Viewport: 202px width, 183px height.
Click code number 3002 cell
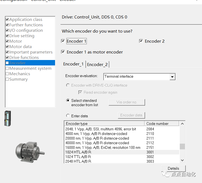(150, 157)
